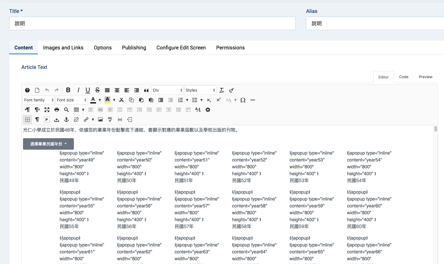Select the yellow background color swatch
Image resolution: width=444 pixels, height=264 pixels.
107,100
